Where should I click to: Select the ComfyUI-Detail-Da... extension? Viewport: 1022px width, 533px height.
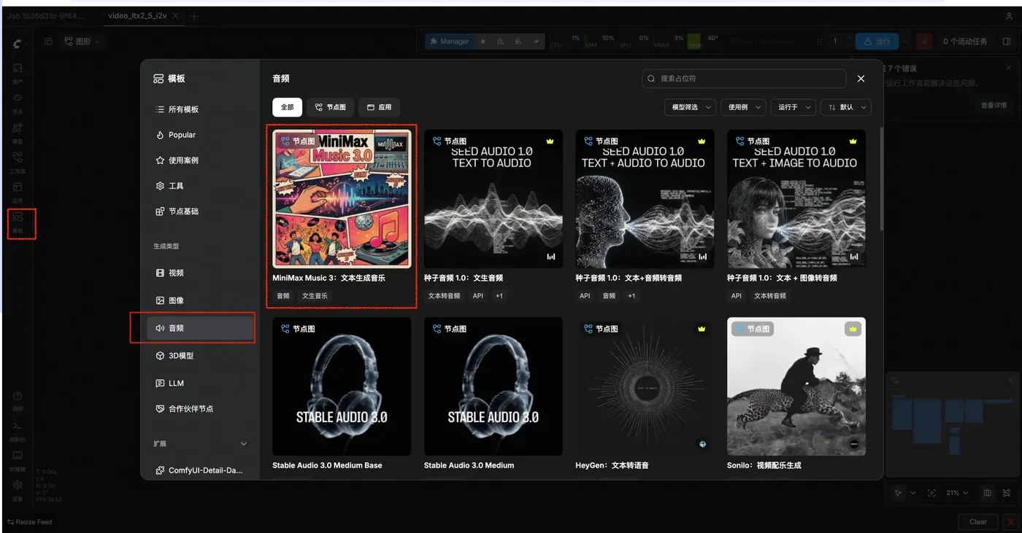coord(201,470)
